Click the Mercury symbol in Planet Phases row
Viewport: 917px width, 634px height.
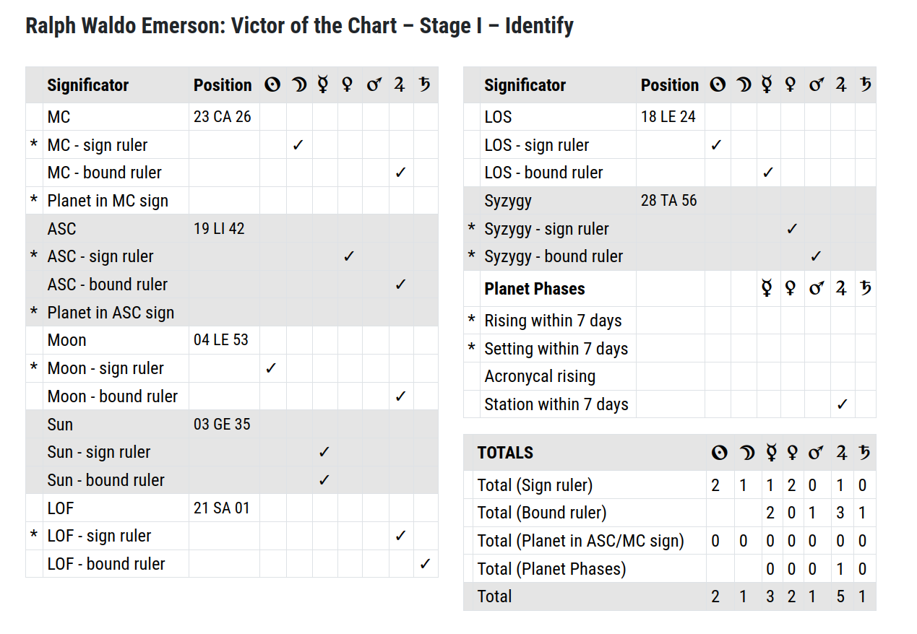pyautogui.click(x=767, y=288)
